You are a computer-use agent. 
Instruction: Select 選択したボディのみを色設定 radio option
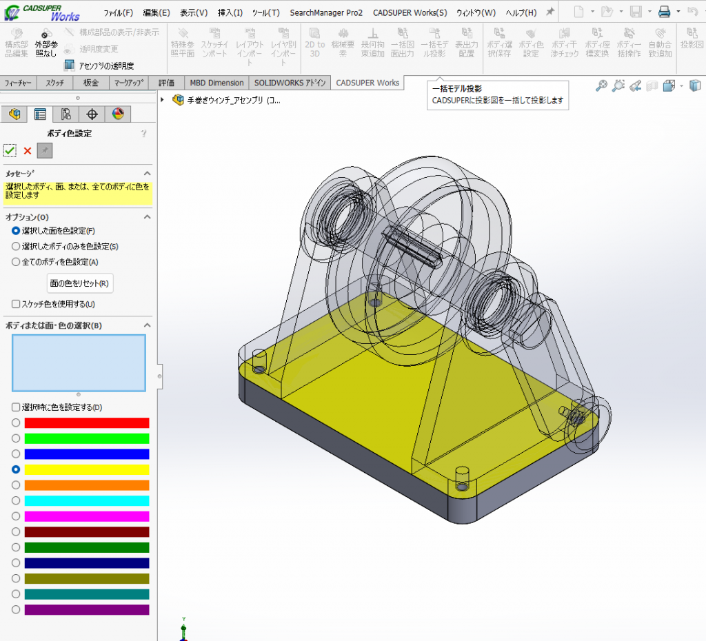click(x=16, y=246)
